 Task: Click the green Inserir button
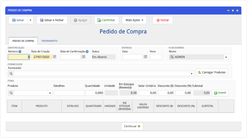(220, 93)
